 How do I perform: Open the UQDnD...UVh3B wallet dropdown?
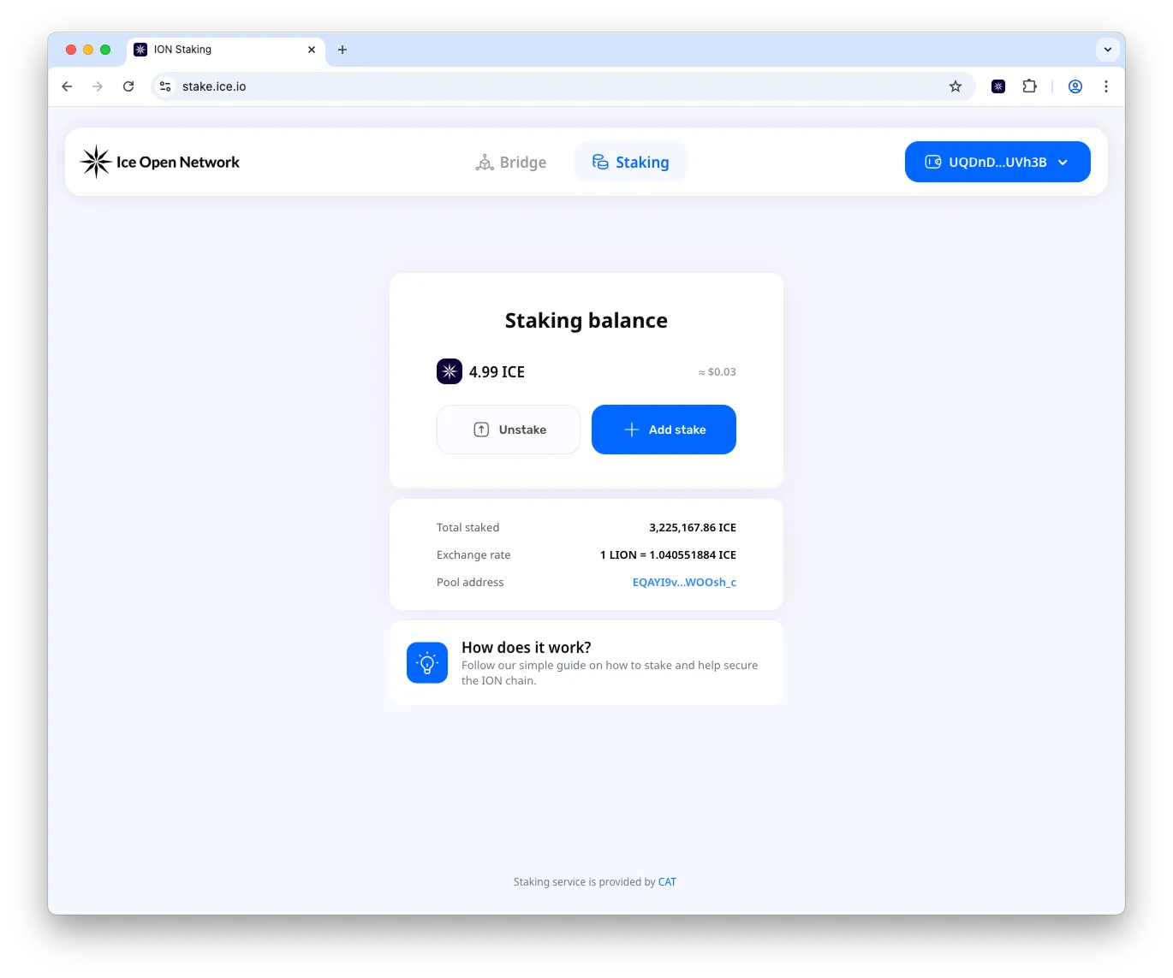click(997, 162)
